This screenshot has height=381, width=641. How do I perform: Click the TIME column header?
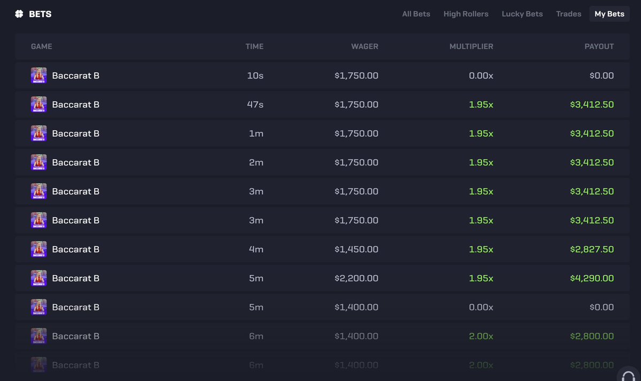pyautogui.click(x=254, y=46)
